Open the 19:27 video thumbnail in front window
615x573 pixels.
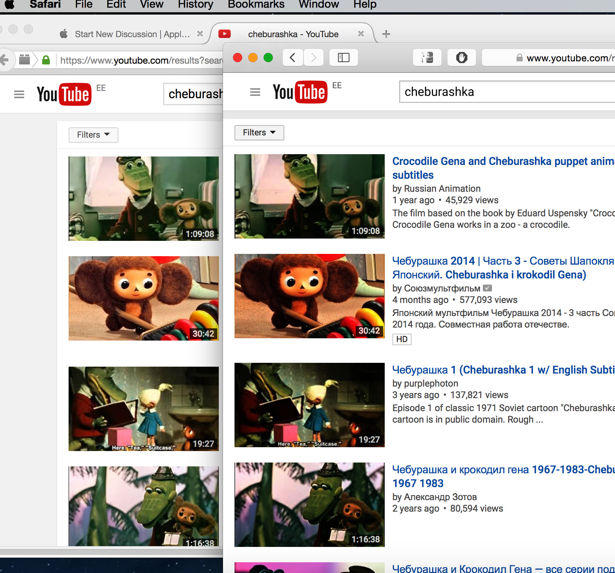[x=310, y=405]
